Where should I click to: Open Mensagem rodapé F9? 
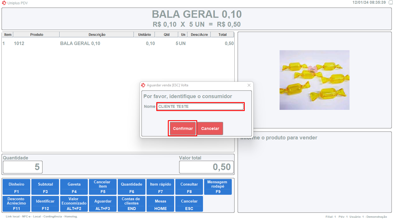pos(218,187)
